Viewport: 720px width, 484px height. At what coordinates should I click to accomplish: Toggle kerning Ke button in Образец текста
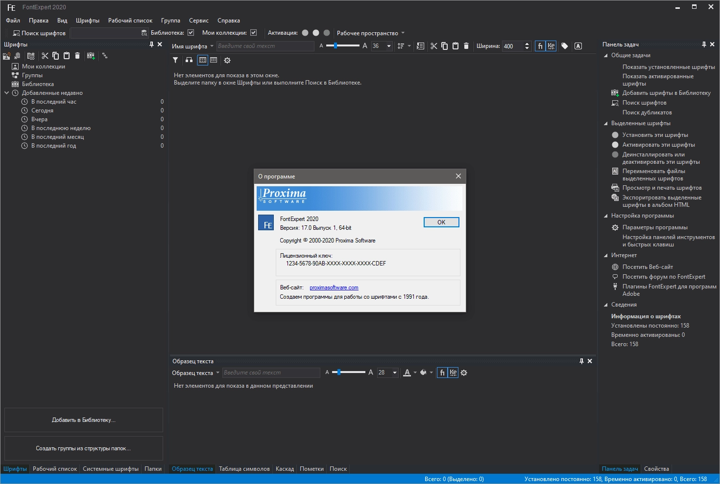click(453, 373)
